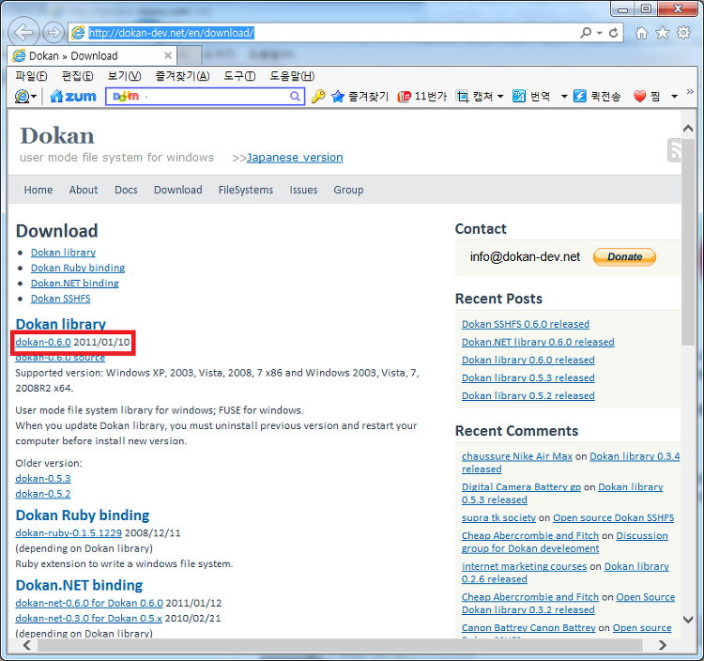The height and width of the screenshot is (661, 704).
Task: Open the browser Home icon
Action: [x=642, y=33]
